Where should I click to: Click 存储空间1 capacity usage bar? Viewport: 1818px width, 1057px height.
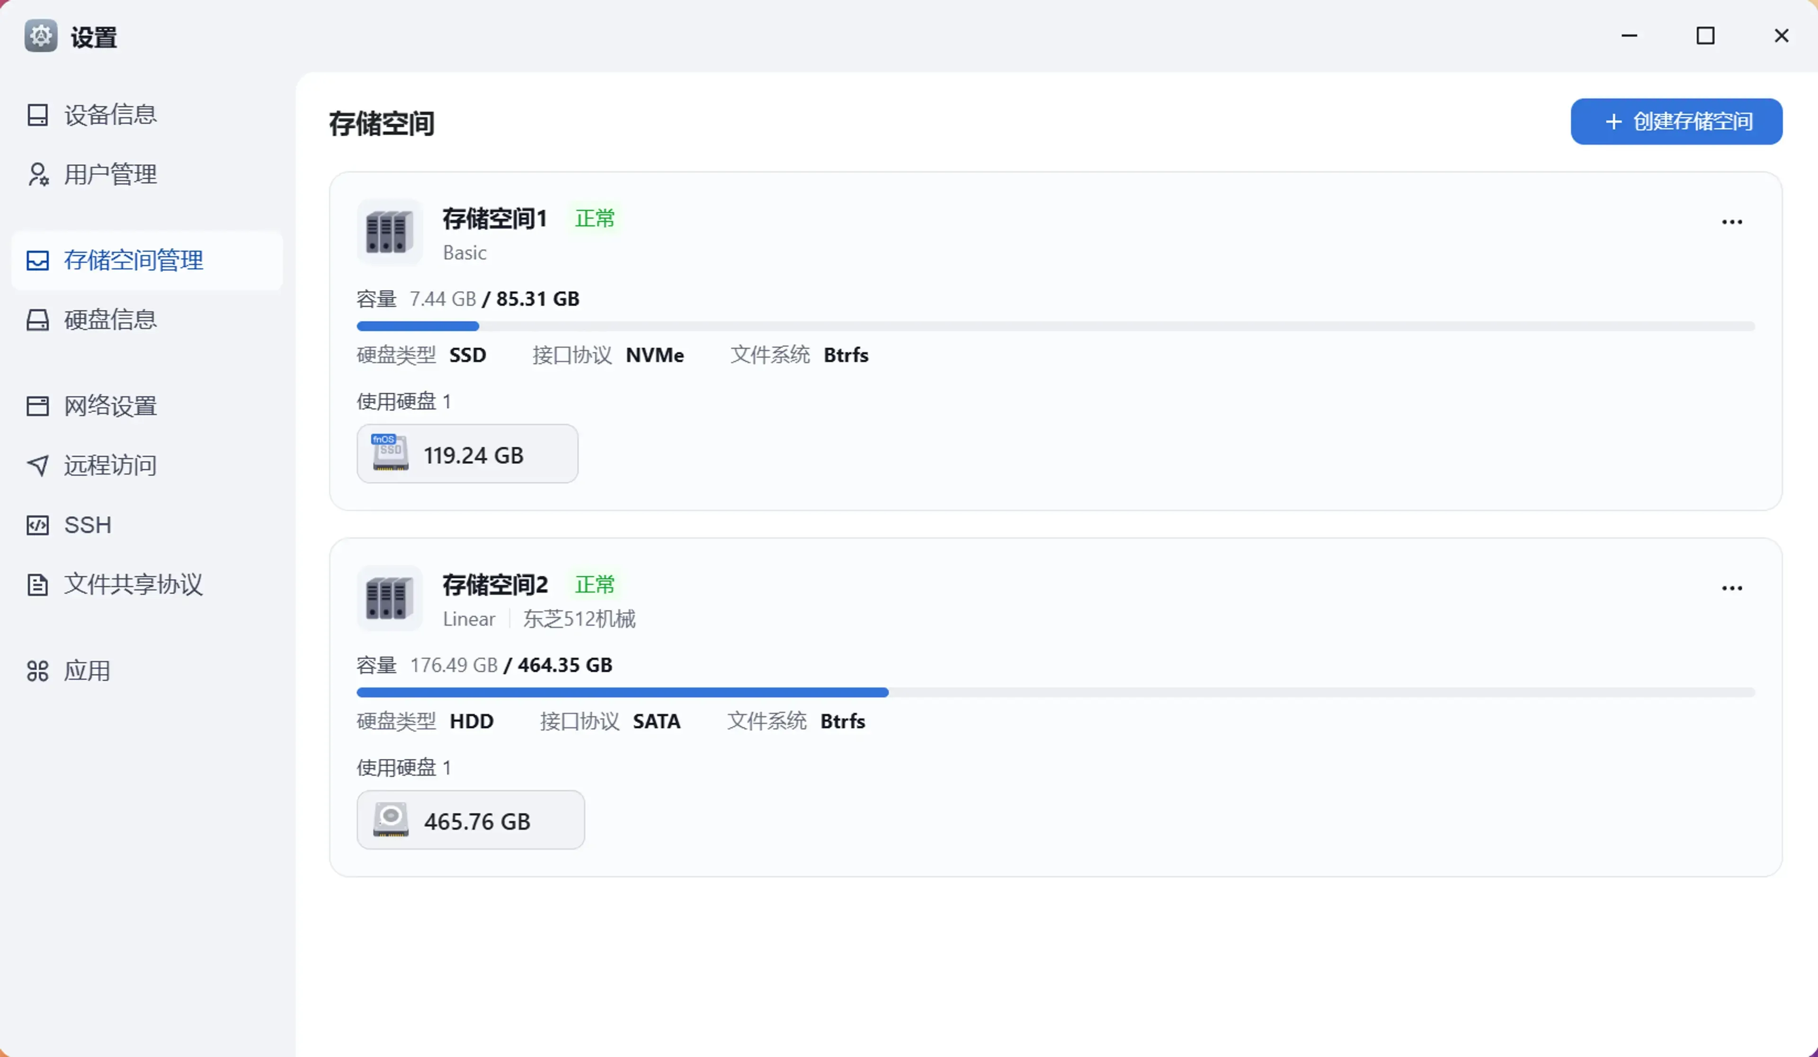pyautogui.click(x=1055, y=326)
